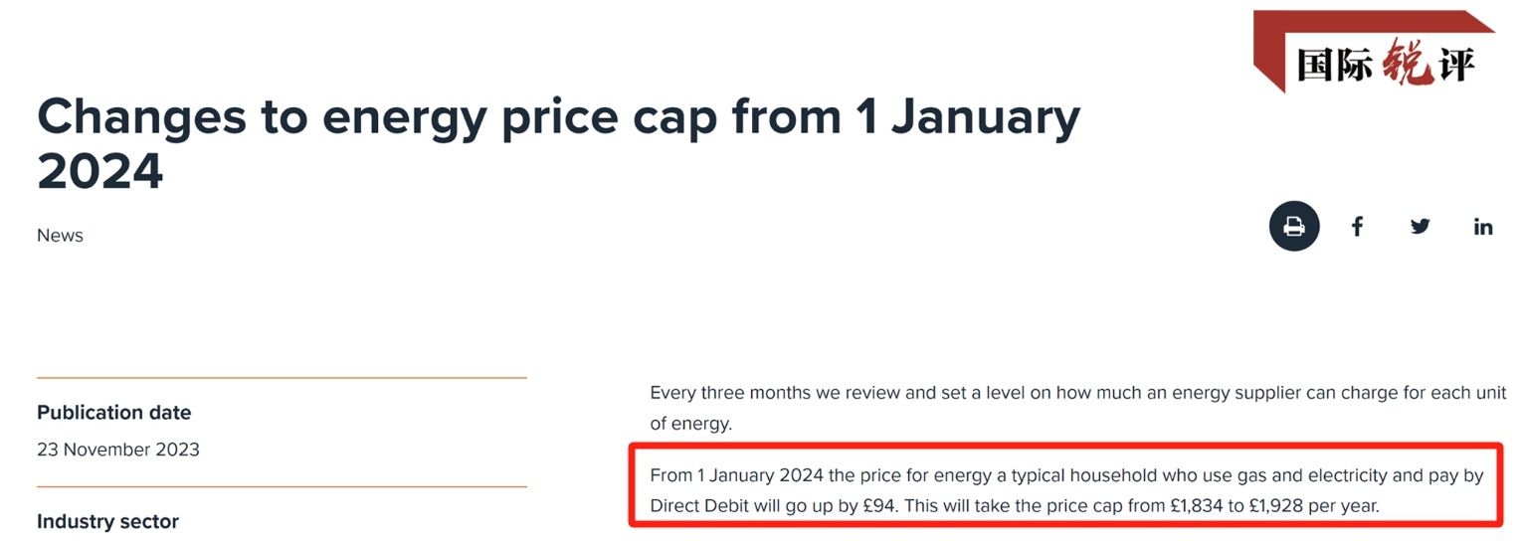Click the '£1,928' price cap figure

point(1276,506)
